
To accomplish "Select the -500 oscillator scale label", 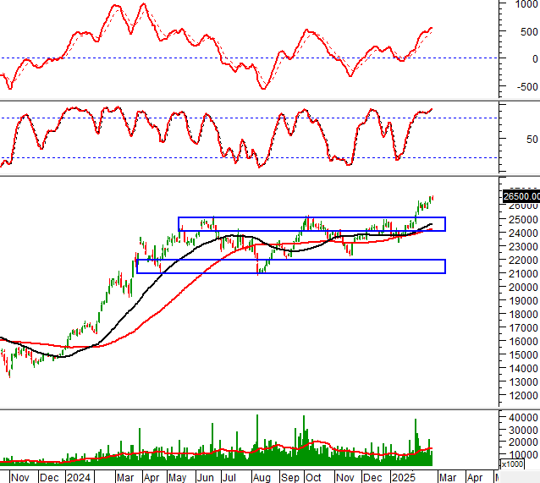I will click(527, 87).
